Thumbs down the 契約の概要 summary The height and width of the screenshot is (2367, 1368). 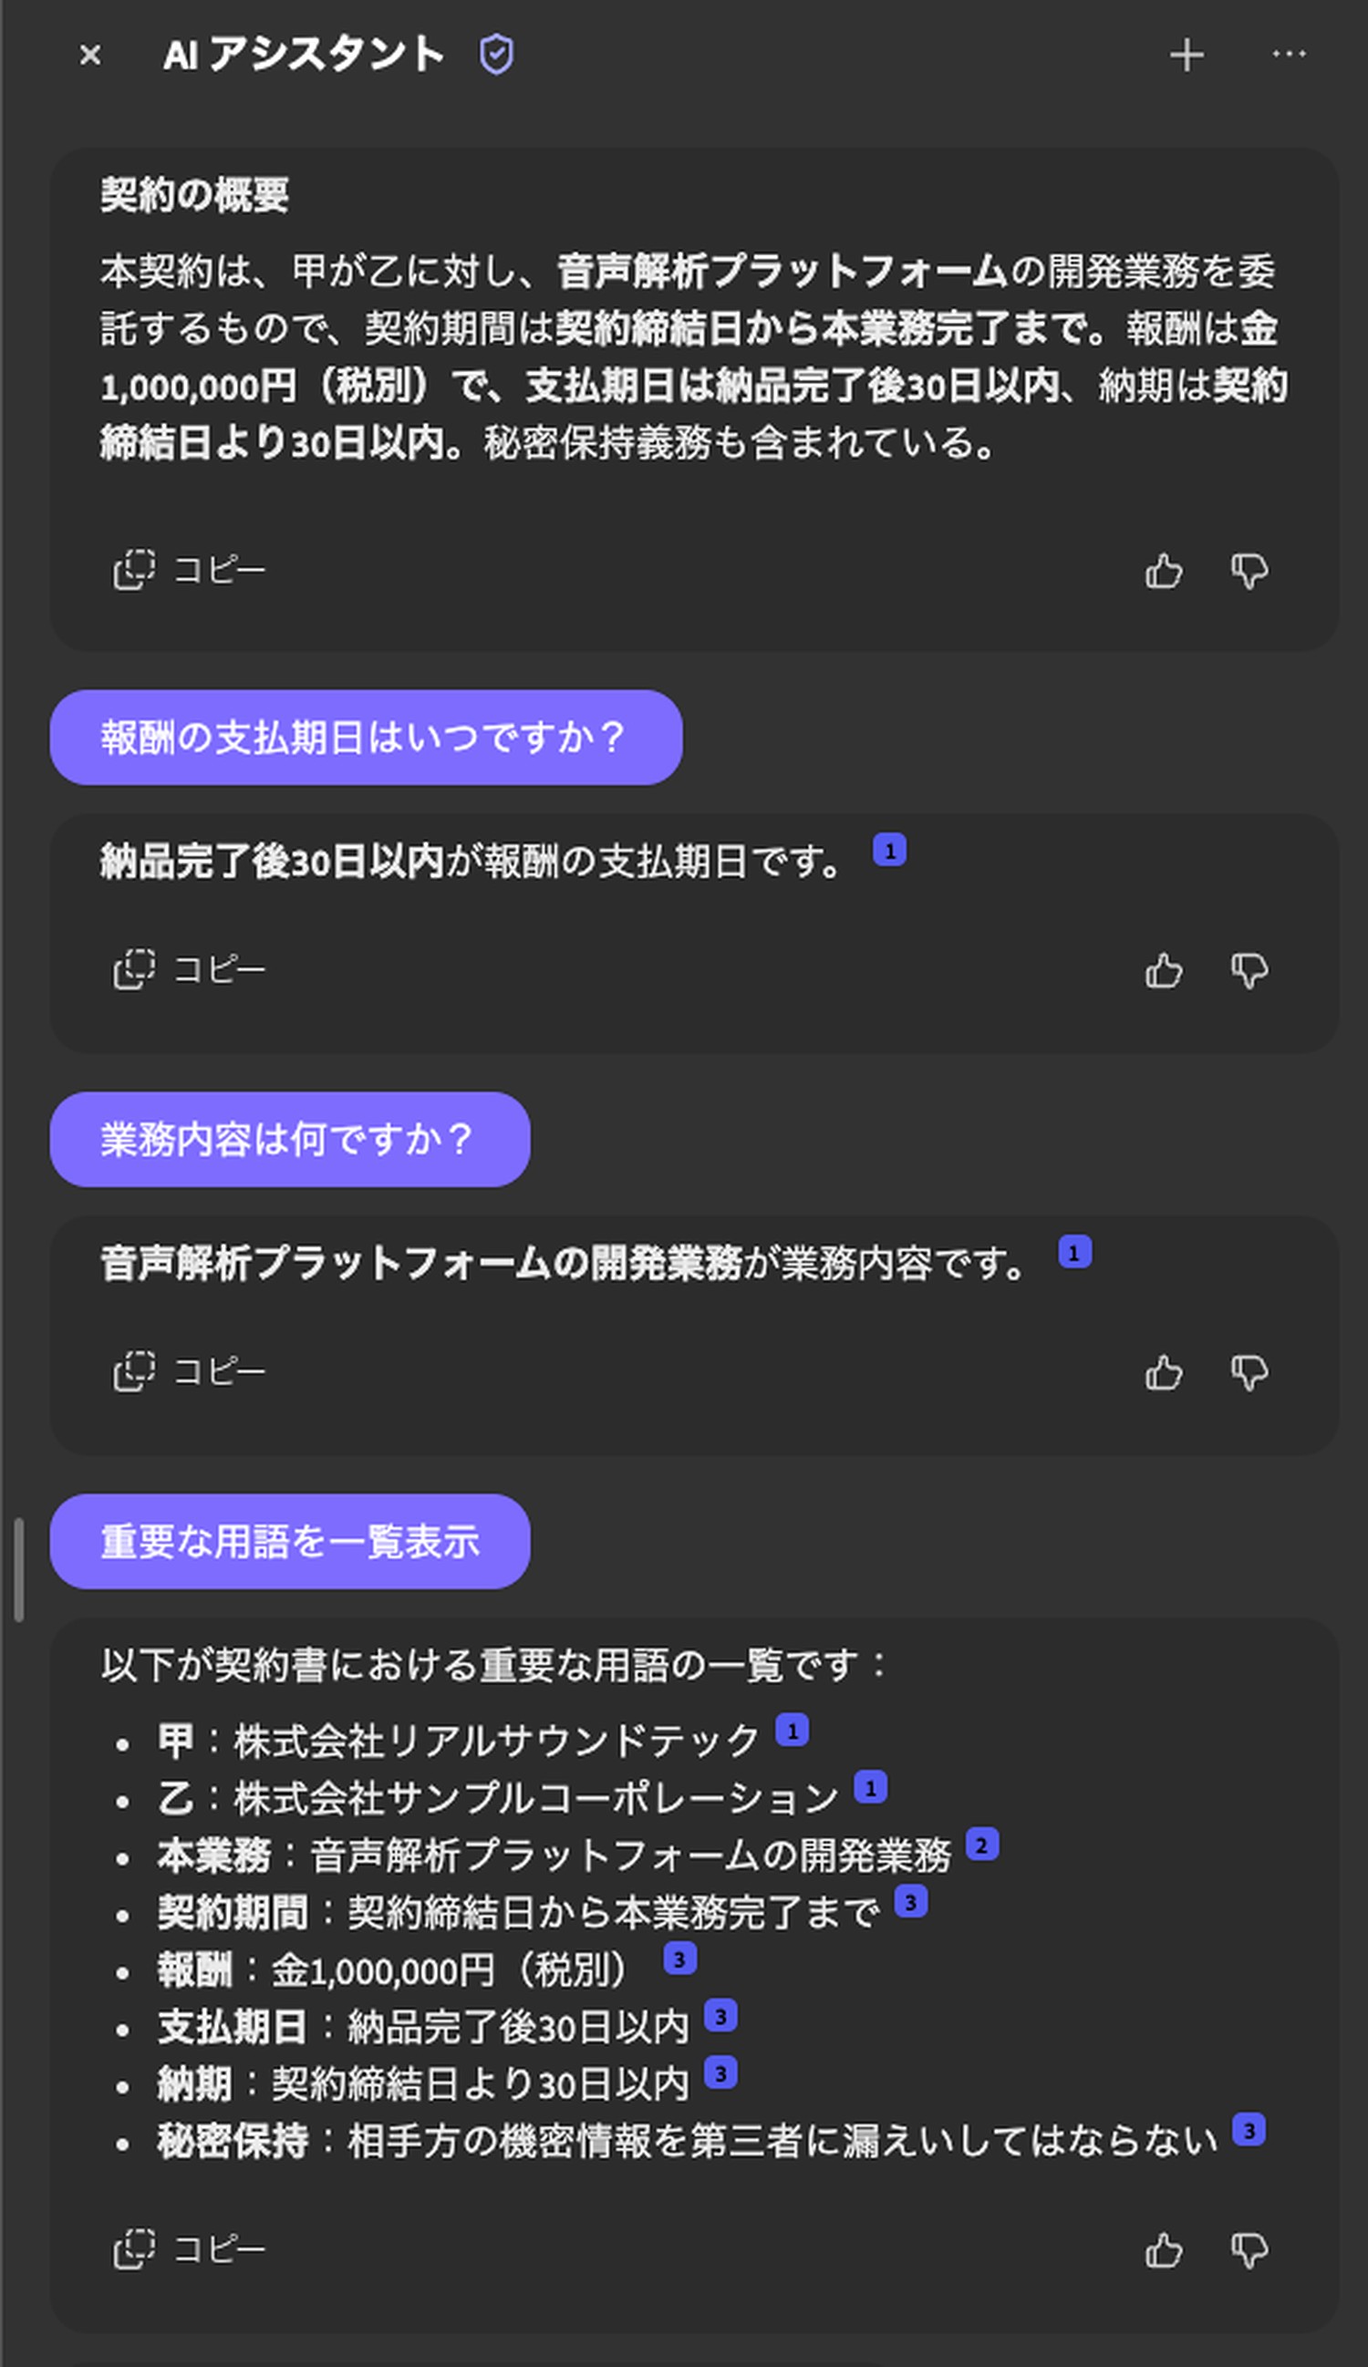point(1249,571)
